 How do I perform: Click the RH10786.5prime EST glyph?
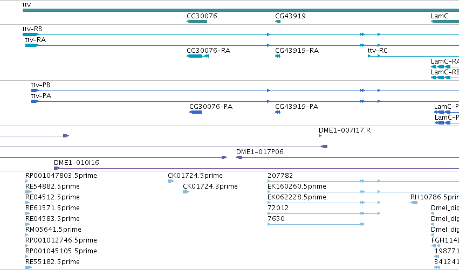pos(414,203)
